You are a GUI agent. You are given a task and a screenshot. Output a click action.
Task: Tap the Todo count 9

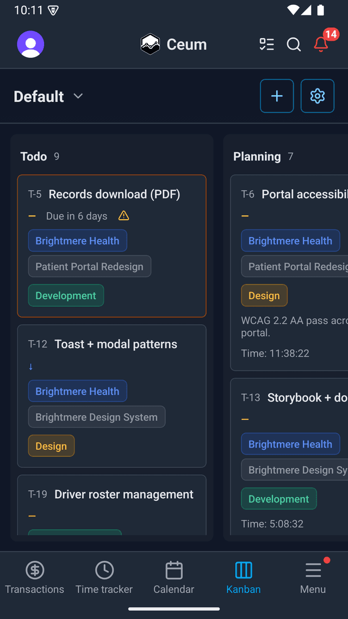[x=57, y=157]
